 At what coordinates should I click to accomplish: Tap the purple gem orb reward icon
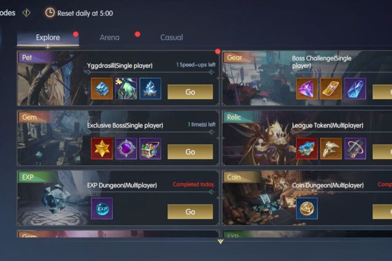(x=126, y=149)
